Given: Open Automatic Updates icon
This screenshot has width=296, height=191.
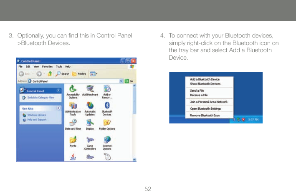Looking at the screenshot, I should (x=90, y=109).
